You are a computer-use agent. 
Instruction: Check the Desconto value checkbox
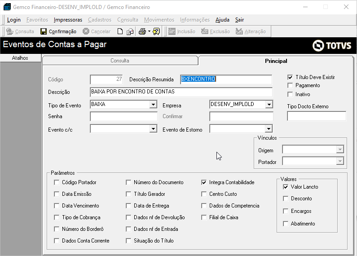pos(286,199)
